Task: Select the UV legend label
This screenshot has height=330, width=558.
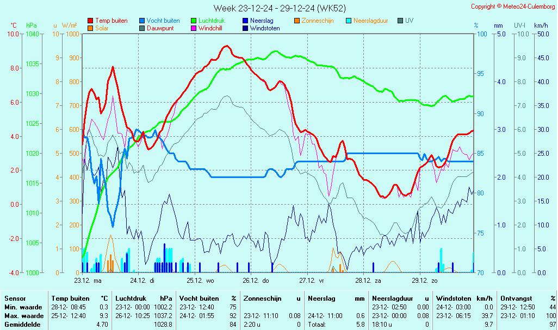Action: (409, 21)
